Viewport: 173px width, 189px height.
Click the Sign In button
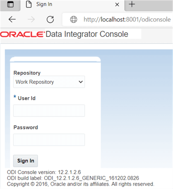[x=26, y=161]
